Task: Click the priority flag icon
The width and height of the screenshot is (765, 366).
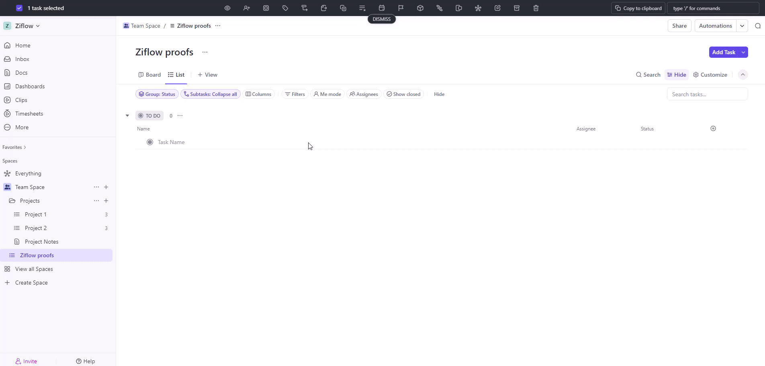Action: [x=401, y=8]
